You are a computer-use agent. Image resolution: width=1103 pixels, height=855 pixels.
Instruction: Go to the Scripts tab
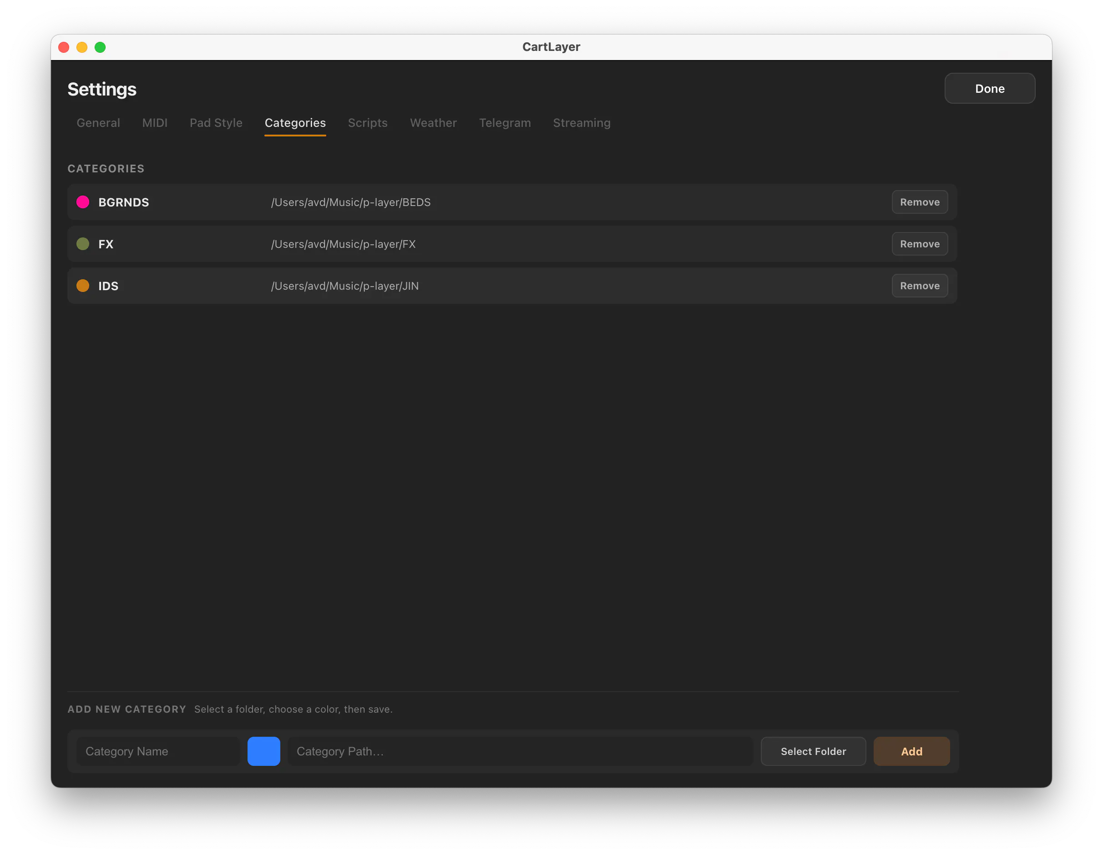point(367,123)
